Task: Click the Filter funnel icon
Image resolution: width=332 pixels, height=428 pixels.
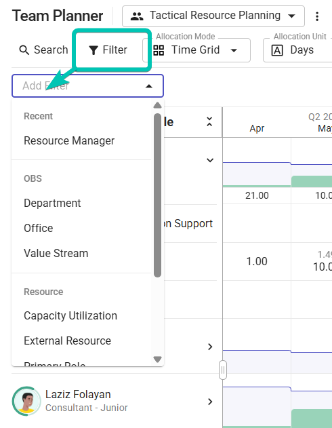Action: [94, 50]
